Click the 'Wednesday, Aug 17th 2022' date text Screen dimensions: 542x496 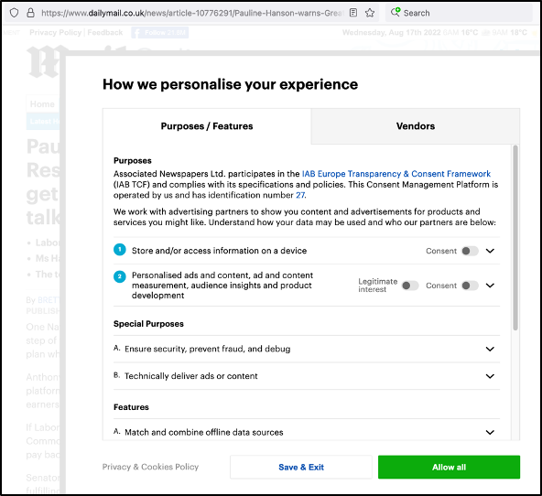(391, 32)
